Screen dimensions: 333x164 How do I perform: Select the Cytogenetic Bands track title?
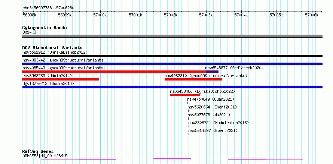tap(45, 28)
